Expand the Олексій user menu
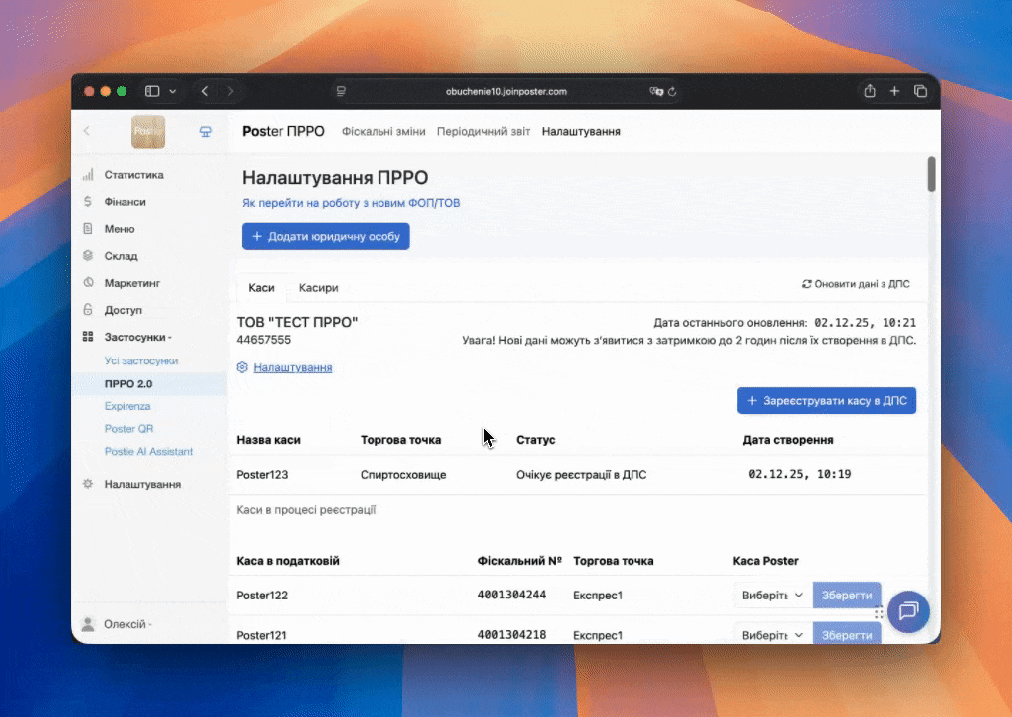This screenshot has width=1012, height=717. [127, 624]
